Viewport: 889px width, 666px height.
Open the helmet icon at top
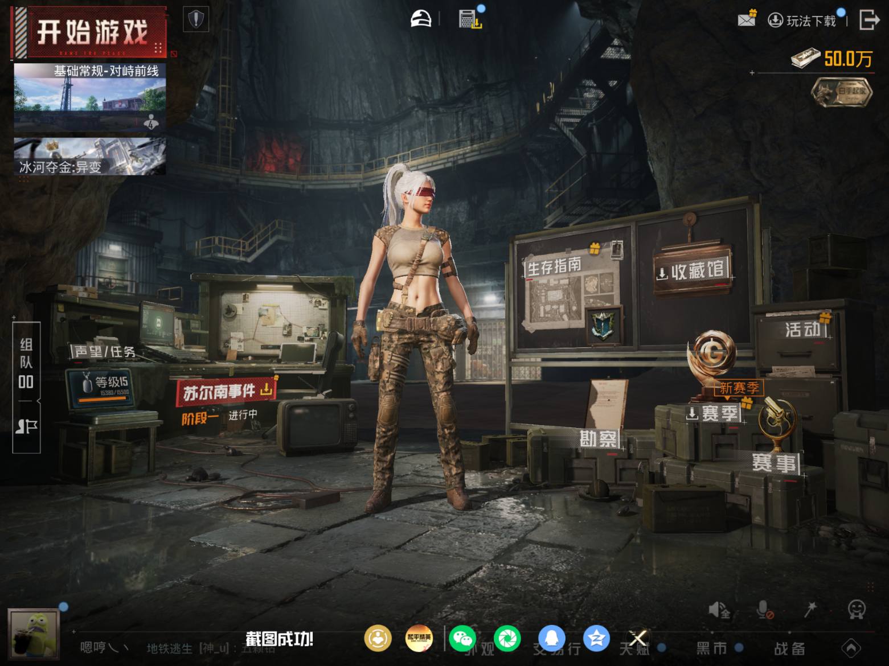[421, 19]
